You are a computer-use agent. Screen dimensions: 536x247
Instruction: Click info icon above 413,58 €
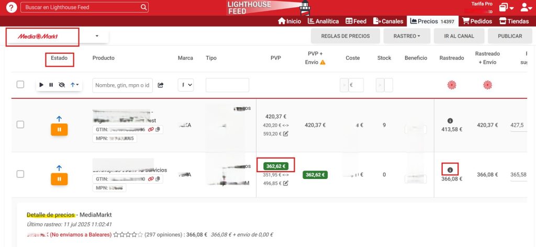point(450,121)
